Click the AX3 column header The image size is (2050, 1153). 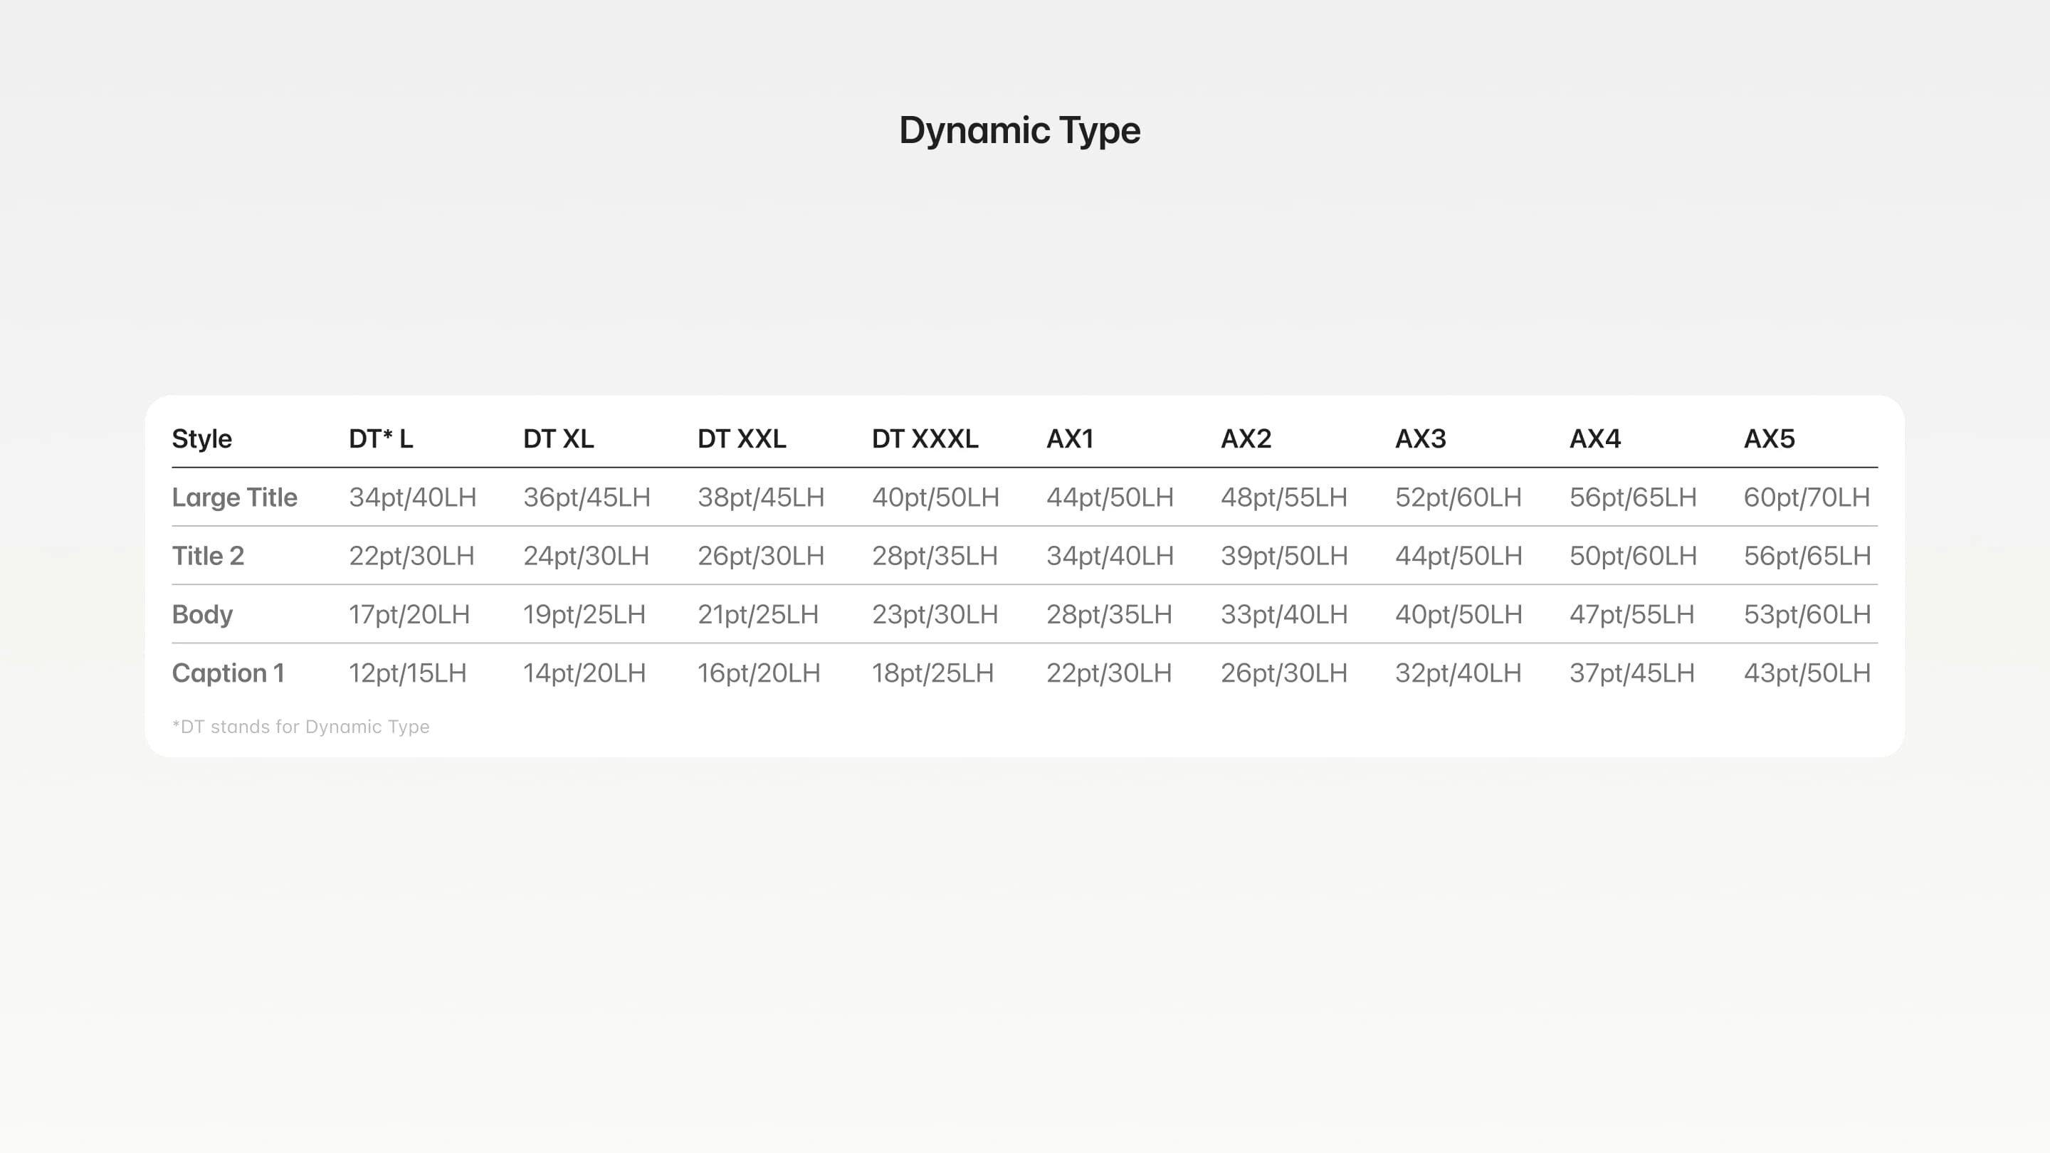1421,438
